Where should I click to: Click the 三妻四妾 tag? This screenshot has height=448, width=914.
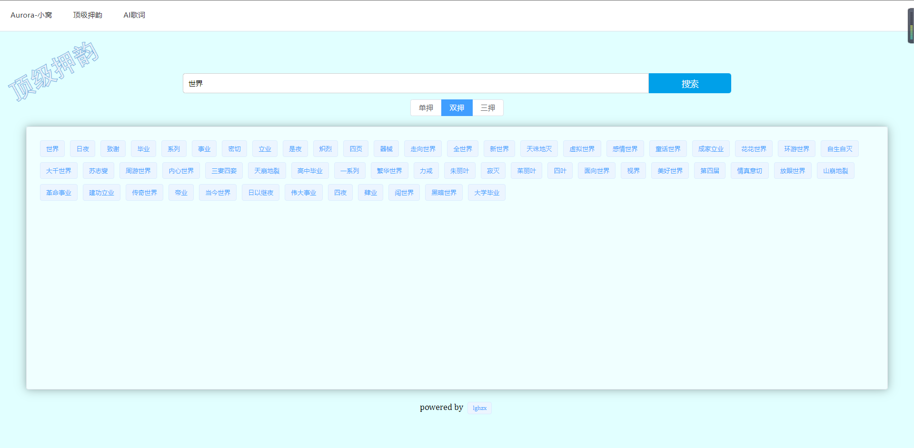coord(224,171)
